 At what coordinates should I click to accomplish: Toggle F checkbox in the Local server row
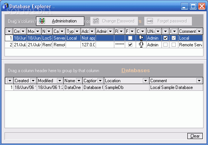[x=130, y=38]
